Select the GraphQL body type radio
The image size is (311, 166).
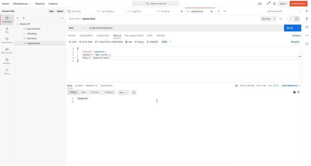pos(148,42)
